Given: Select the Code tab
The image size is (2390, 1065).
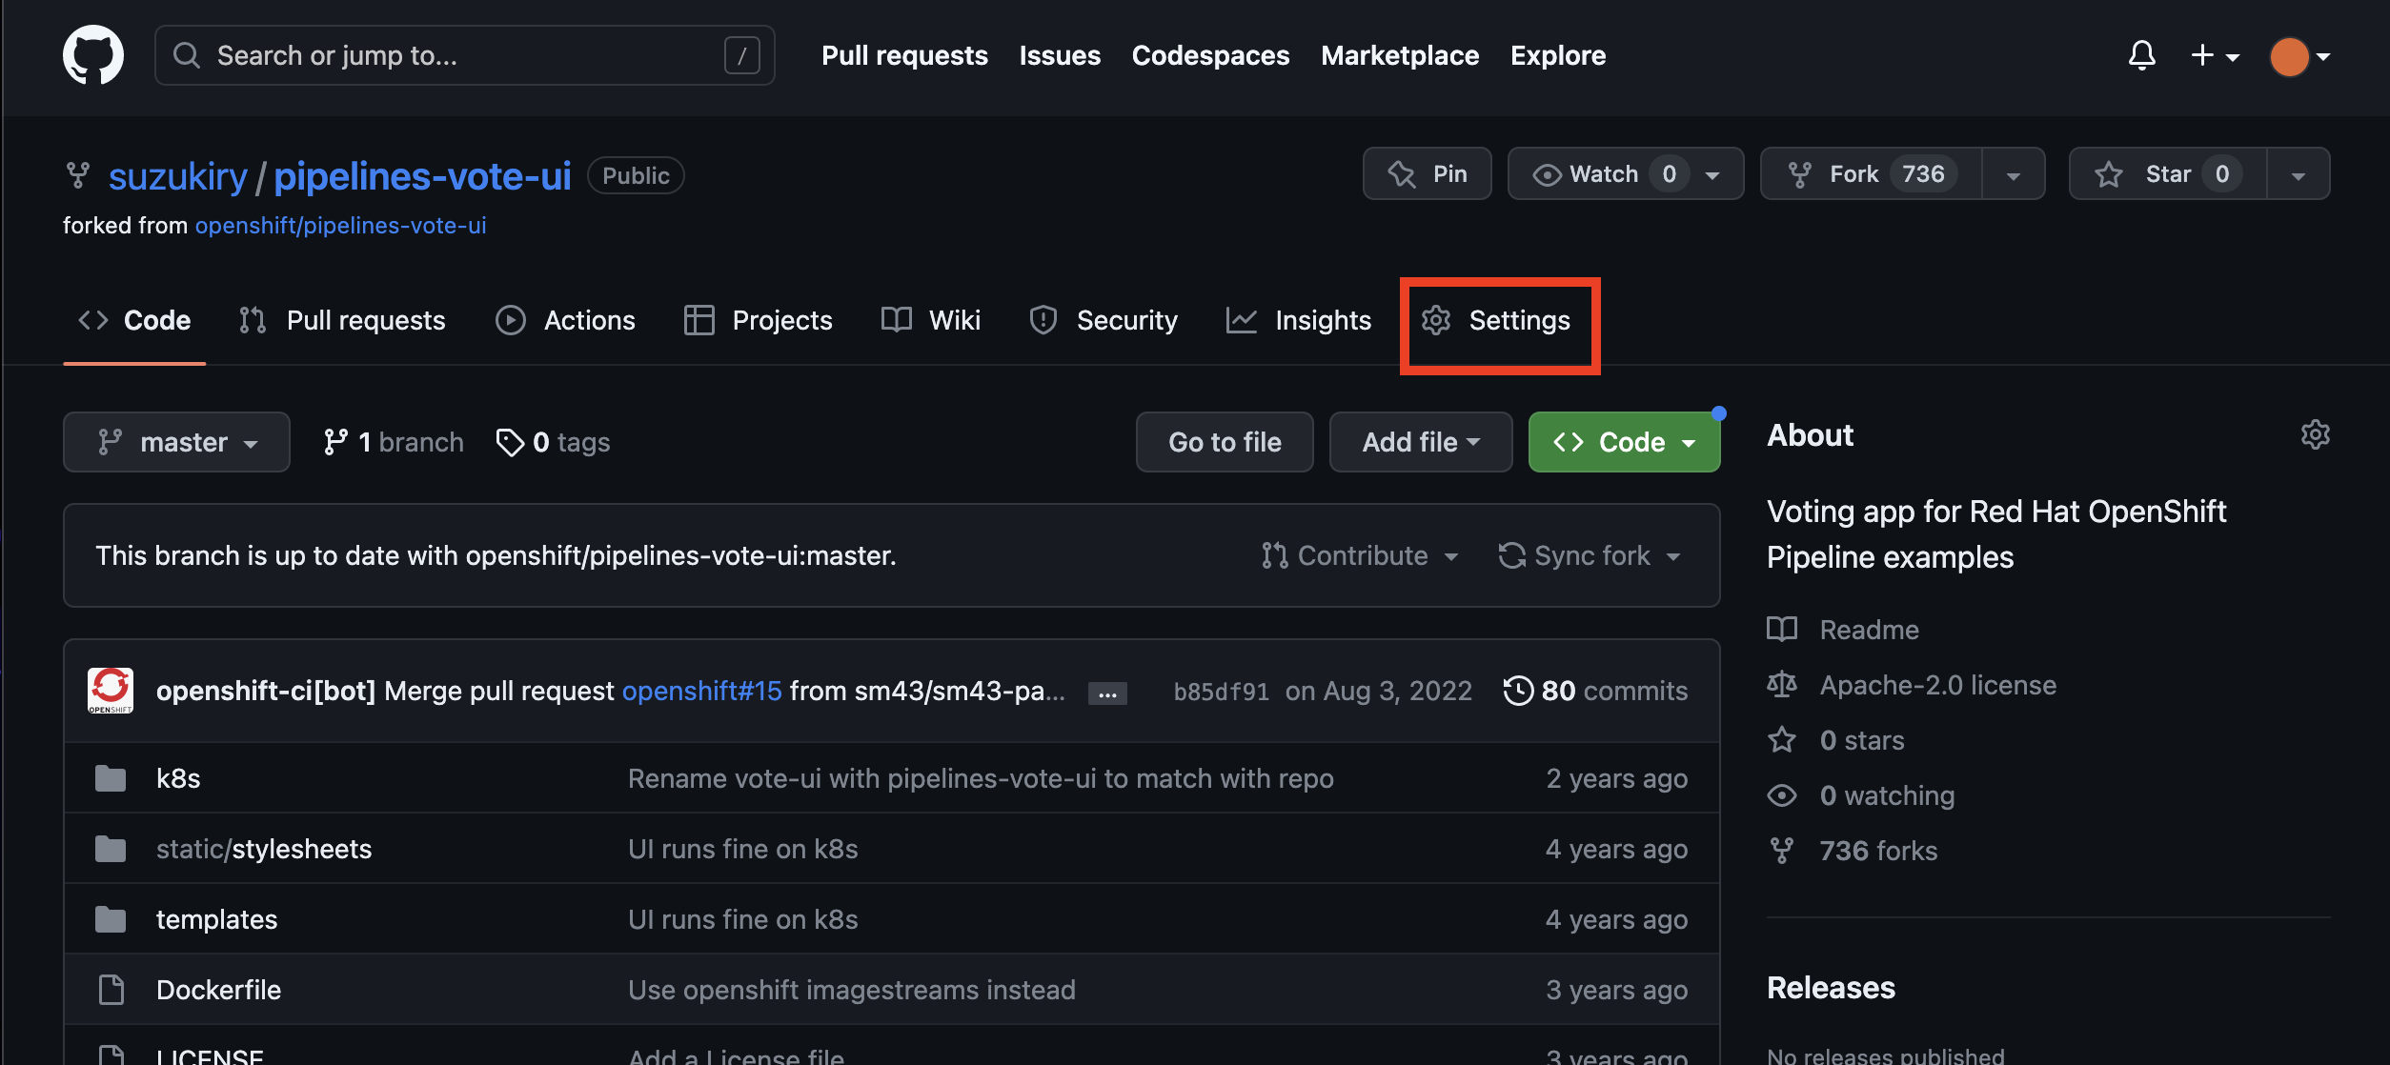Looking at the screenshot, I should click(134, 320).
